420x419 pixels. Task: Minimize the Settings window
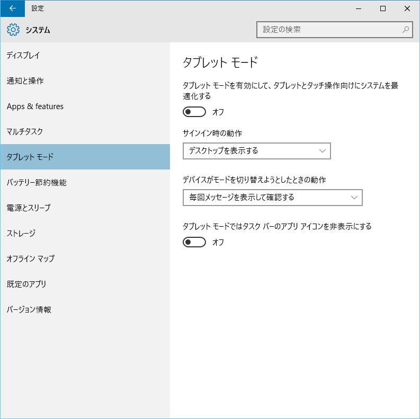[x=359, y=8]
